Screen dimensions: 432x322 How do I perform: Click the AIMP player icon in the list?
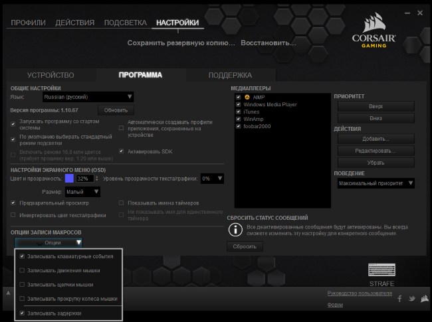pos(247,97)
